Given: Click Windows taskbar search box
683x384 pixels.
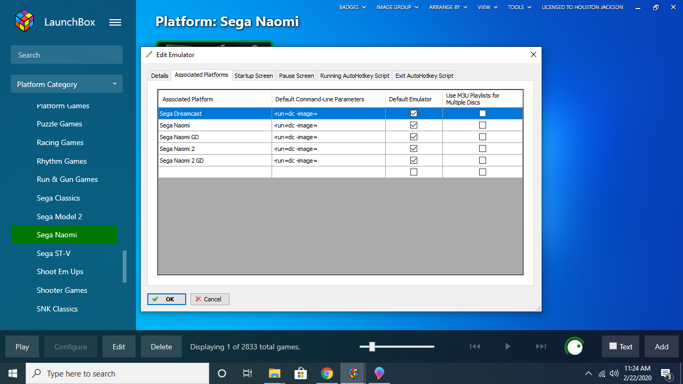Looking at the screenshot, I should click(117, 373).
